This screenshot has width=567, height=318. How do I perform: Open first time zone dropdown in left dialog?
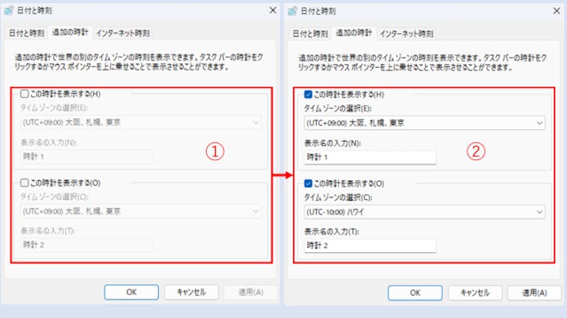141,122
